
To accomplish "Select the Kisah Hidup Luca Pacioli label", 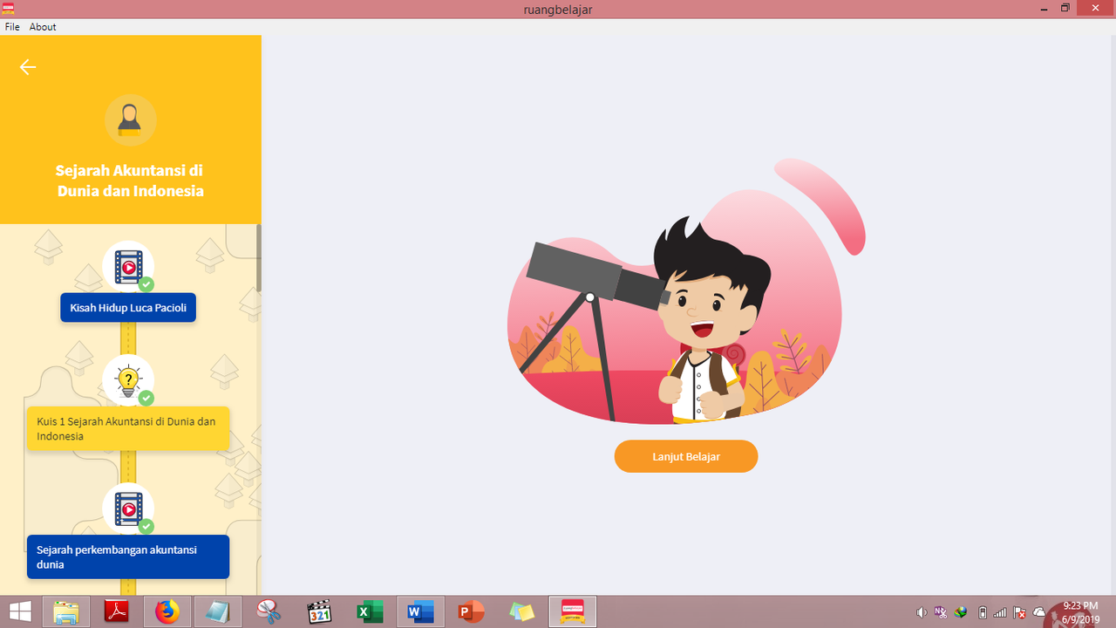I will point(128,308).
